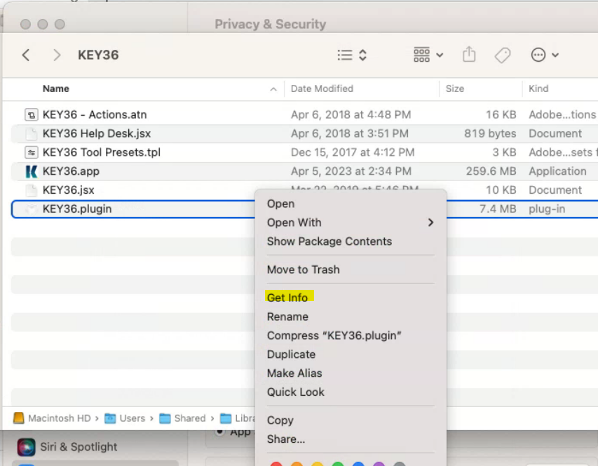Click the KEY36.plugin file icon
Viewport: 598px width, 466px height.
(32, 208)
